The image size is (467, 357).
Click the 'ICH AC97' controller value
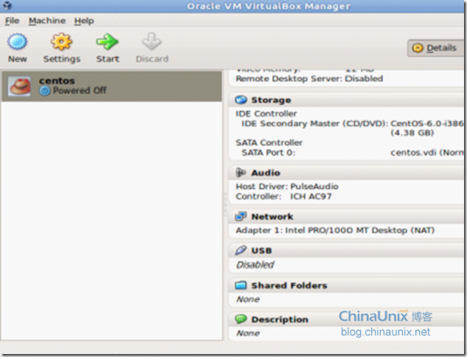[311, 196]
